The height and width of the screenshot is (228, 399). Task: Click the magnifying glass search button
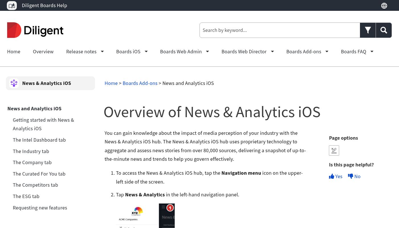click(384, 30)
